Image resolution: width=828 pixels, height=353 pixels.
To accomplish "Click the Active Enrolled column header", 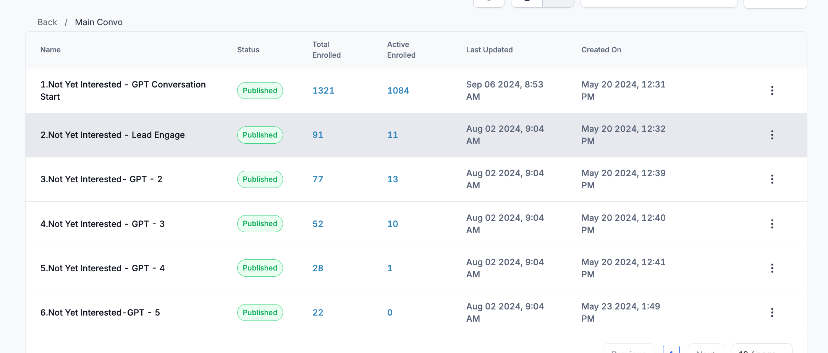I will [x=401, y=50].
